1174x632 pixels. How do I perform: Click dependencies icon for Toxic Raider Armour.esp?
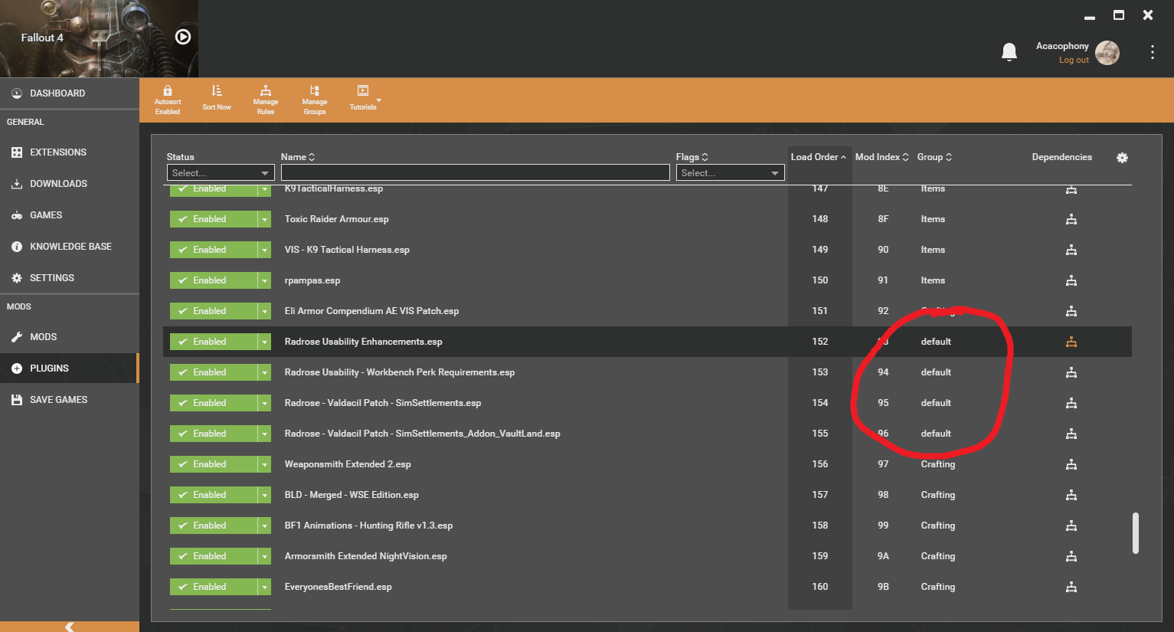1071,219
